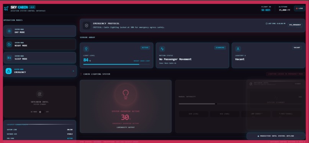This screenshot has width=309, height=143.
Task: Click the person icon on Lavatory A card
Action: pyautogui.click(x=238, y=49)
